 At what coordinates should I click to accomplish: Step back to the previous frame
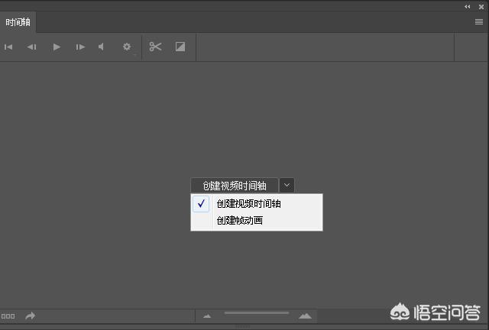click(x=31, y=47)
